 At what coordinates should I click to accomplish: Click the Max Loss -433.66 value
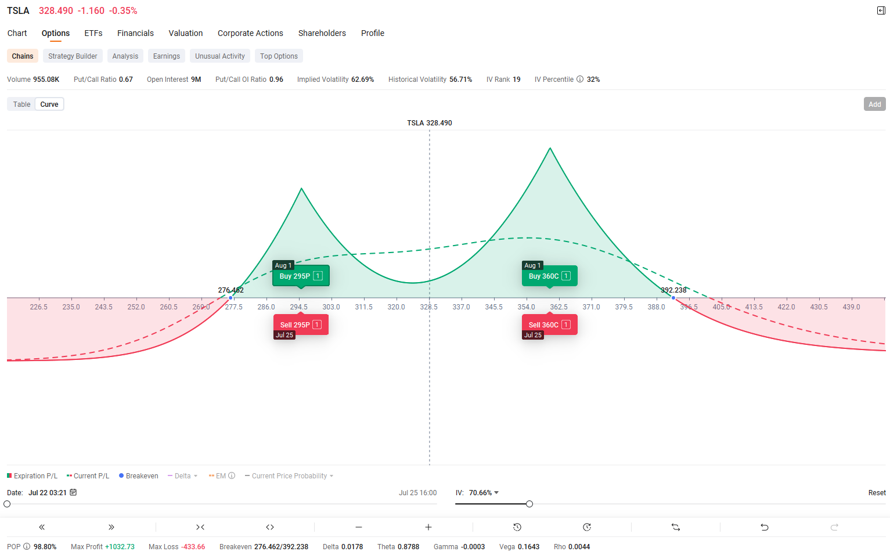coord(193,547)
